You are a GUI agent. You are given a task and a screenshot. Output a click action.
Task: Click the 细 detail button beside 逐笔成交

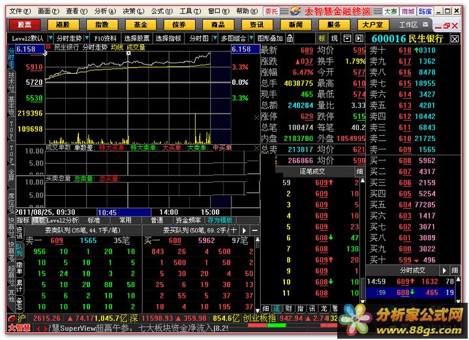[x=359, y=172]
